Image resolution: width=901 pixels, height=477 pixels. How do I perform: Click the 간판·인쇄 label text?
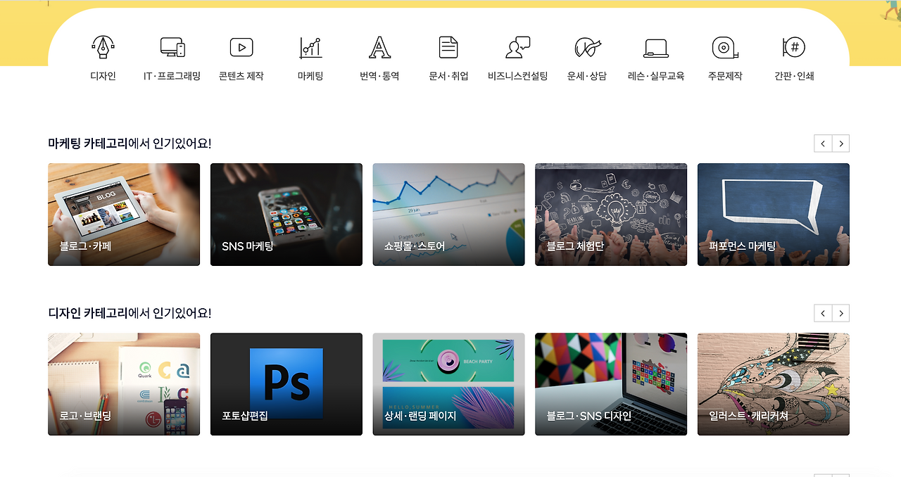794,76
